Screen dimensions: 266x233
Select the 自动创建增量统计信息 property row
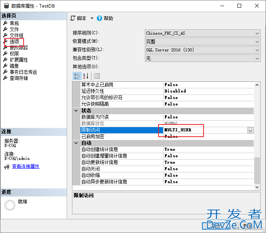click(x=167, y=156)
